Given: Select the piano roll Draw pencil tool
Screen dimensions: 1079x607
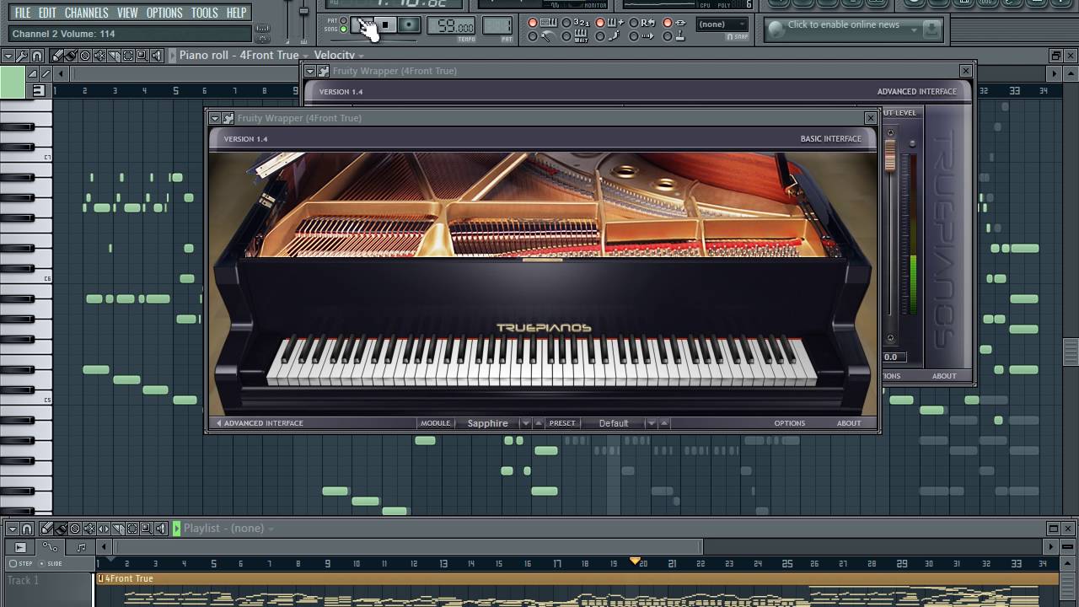Looking at the screenshot, I should tap(56, 56).
